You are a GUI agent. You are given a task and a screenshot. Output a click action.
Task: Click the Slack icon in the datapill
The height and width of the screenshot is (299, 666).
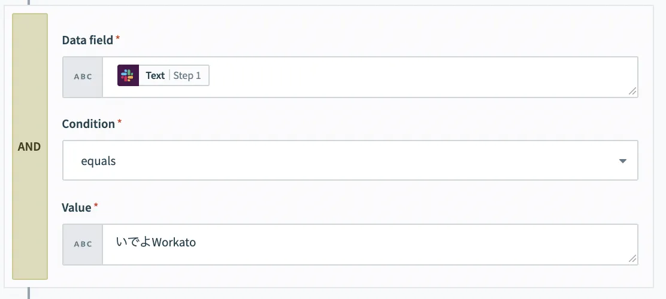[x=128, y=76]
